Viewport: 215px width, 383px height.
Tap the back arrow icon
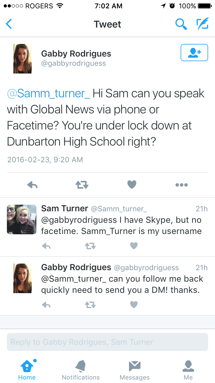pos(9,24)
